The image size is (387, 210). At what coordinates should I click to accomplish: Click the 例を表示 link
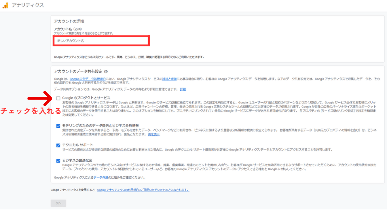click(x=154, y=134)
